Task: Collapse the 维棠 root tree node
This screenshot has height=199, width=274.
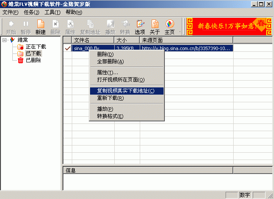Action: tap(5, 40)
